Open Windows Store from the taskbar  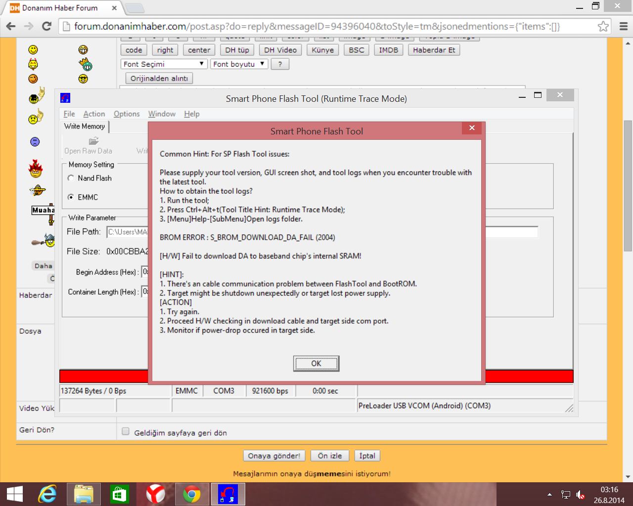coord(120,494)
